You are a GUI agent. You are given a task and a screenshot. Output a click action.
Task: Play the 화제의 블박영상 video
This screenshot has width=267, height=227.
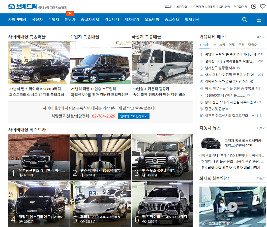(x=232, y=207)
